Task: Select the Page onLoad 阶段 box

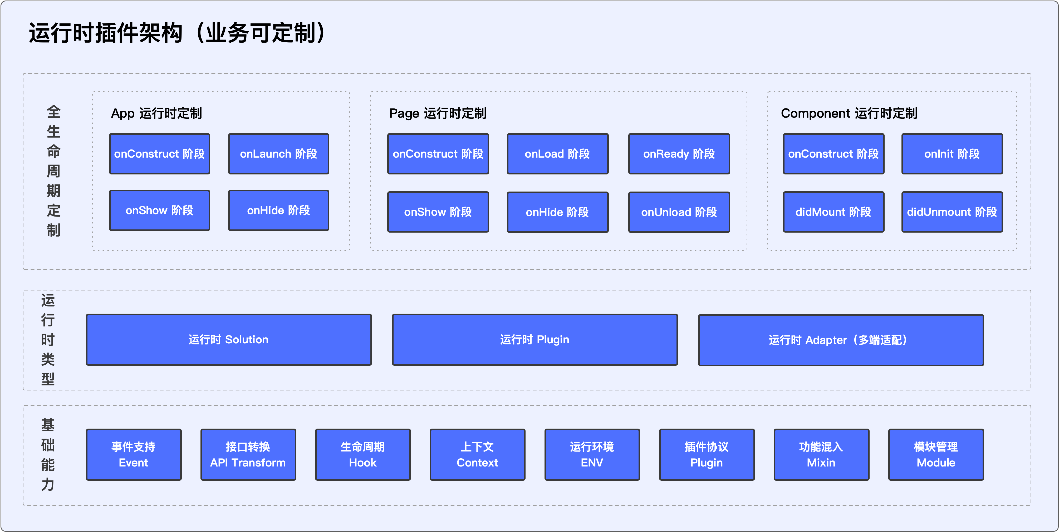Action: coord(557,154)
